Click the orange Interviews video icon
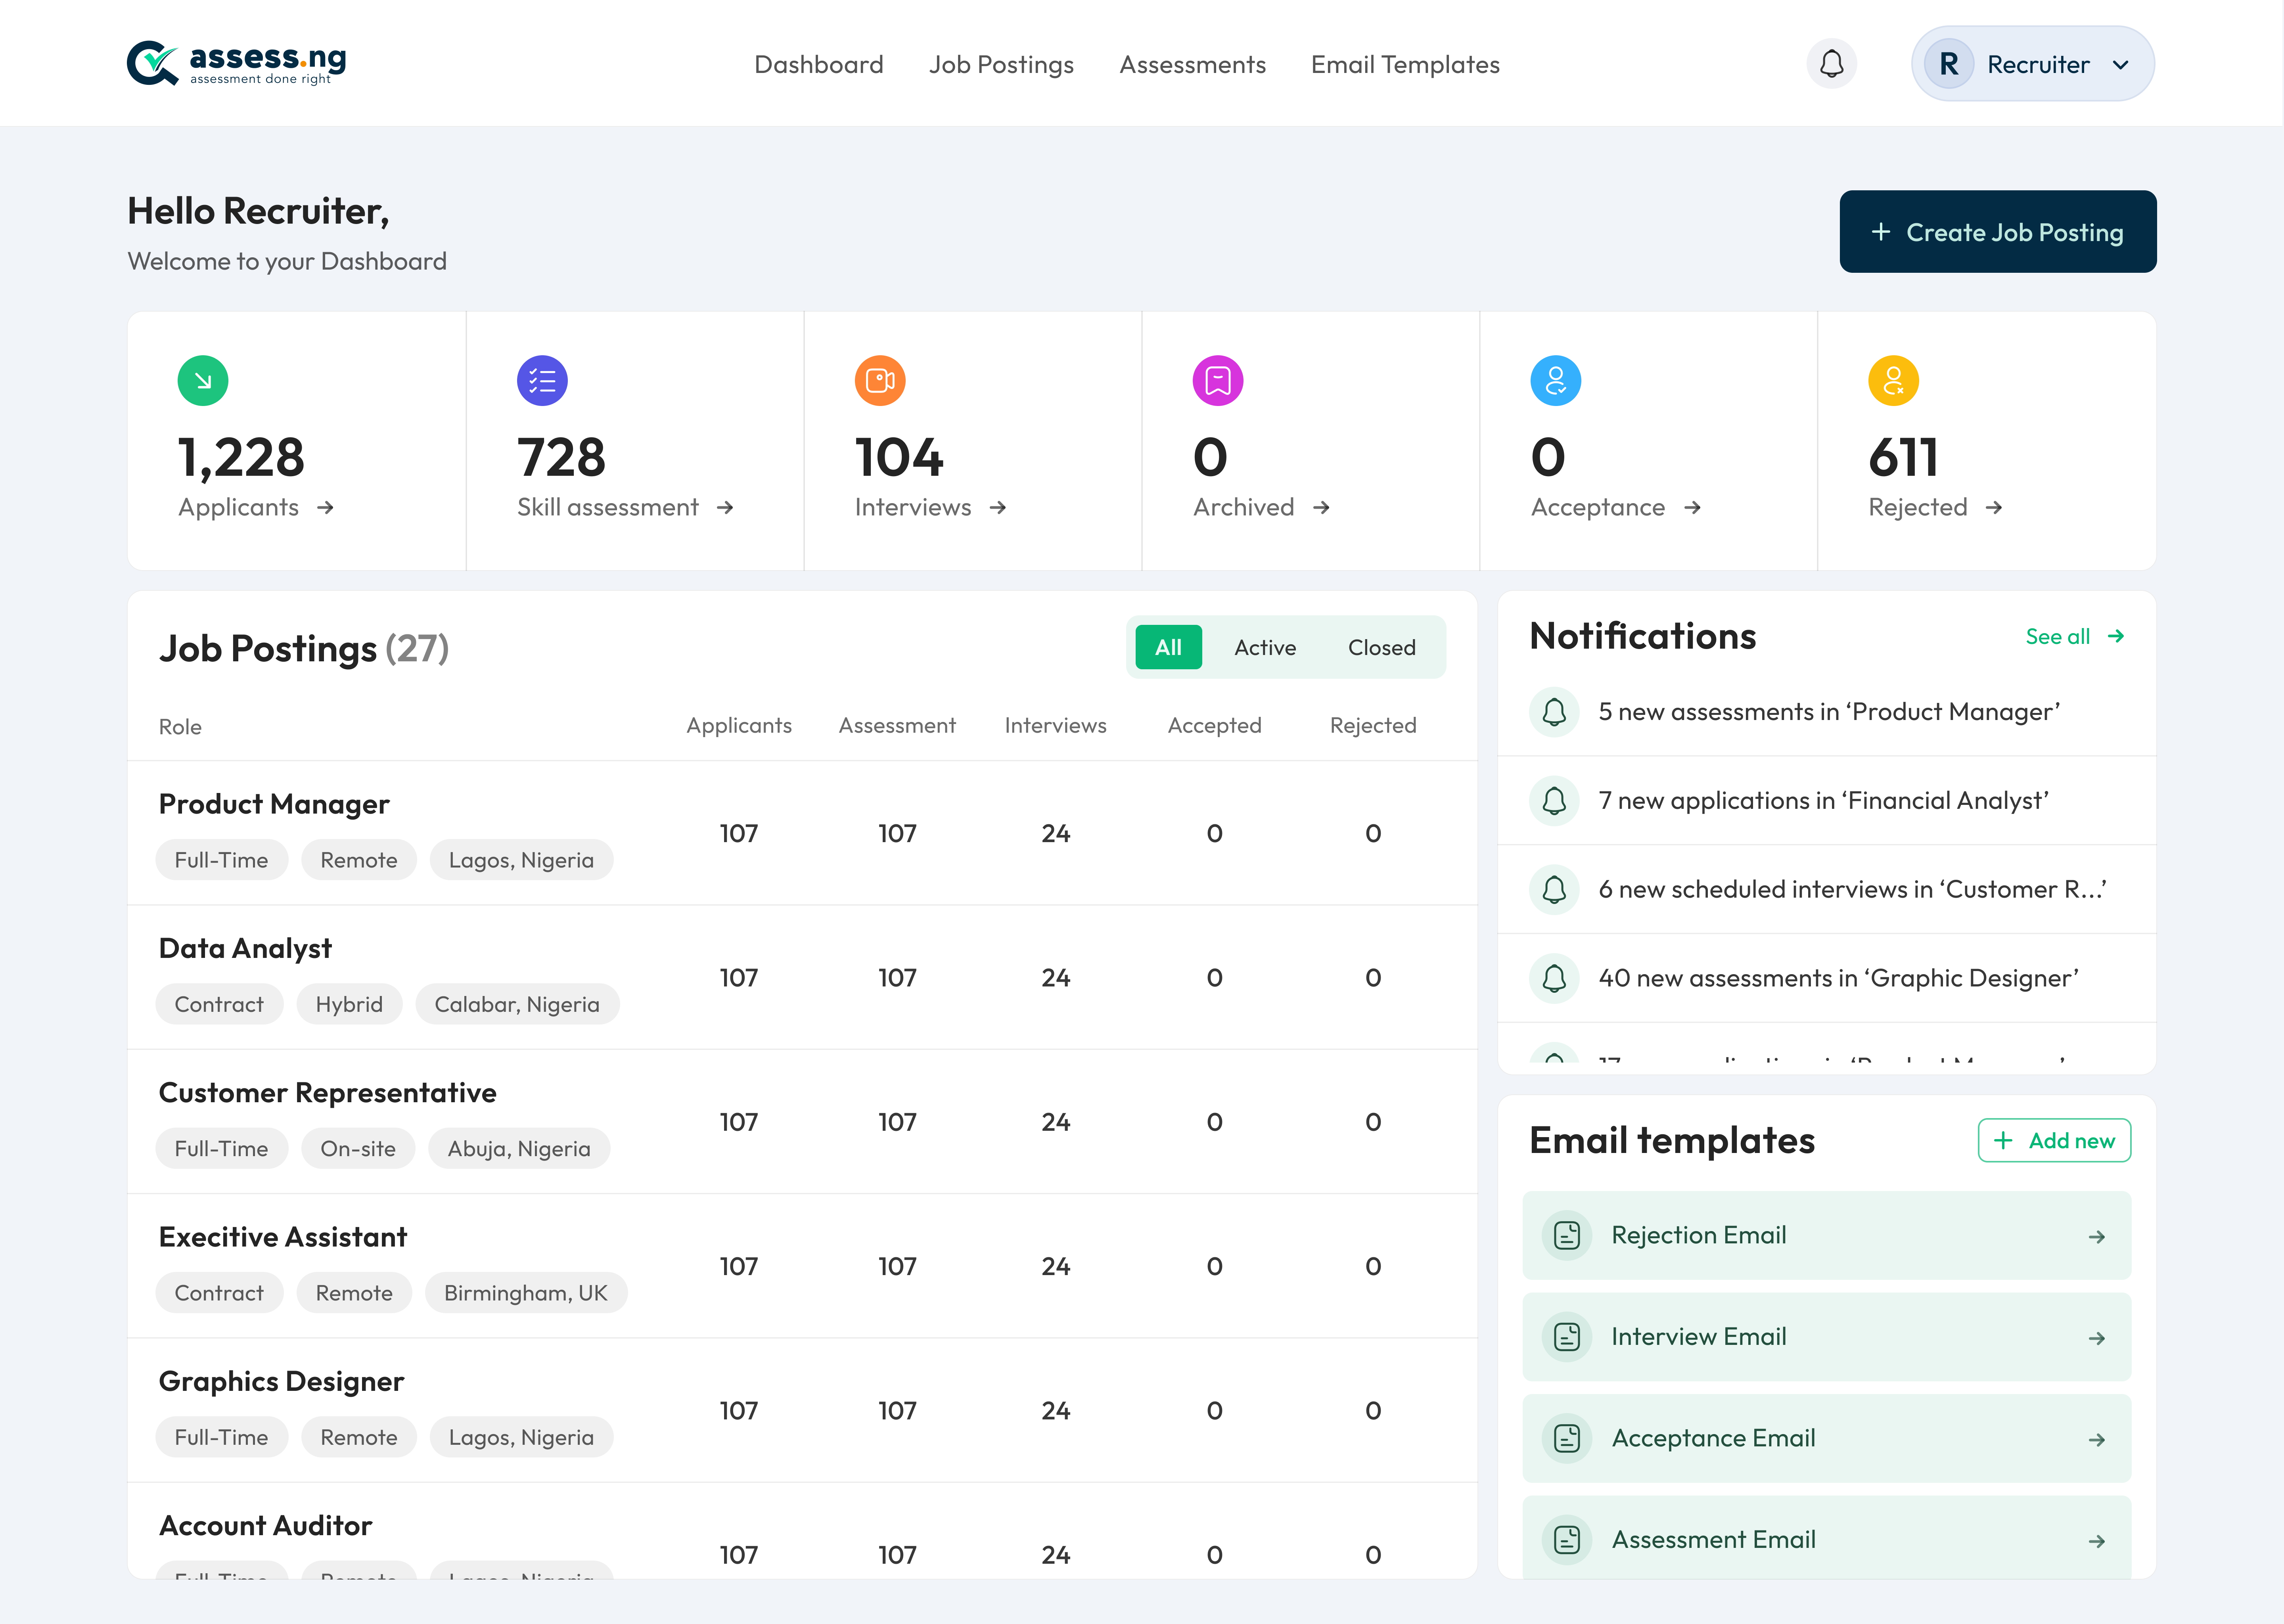 tap(880, 381)
